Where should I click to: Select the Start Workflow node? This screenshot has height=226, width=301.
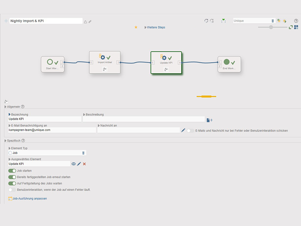[x=52, y=64]
